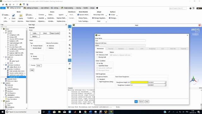Open the Postprocessing ribbon tab
202x114 pixels.
pos(67,8)
